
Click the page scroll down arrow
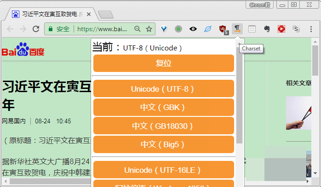point(315,173)
